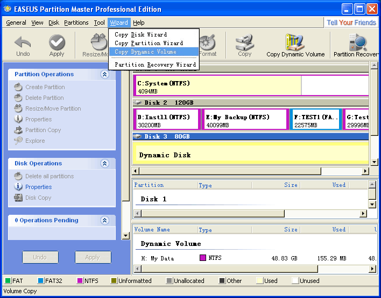This screenshot has height=298, width=381.
Task: Collapse the Partition Operations panel
Action: tap(104, 74)
